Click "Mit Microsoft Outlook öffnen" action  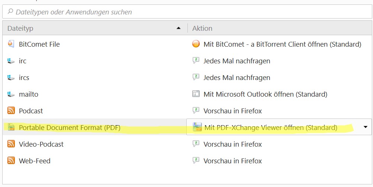click(x=265, y=94)
